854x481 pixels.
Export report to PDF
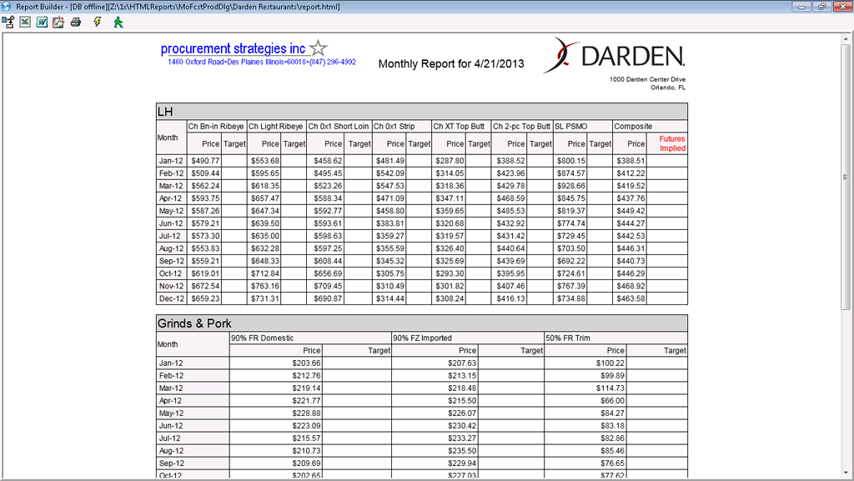58,23
